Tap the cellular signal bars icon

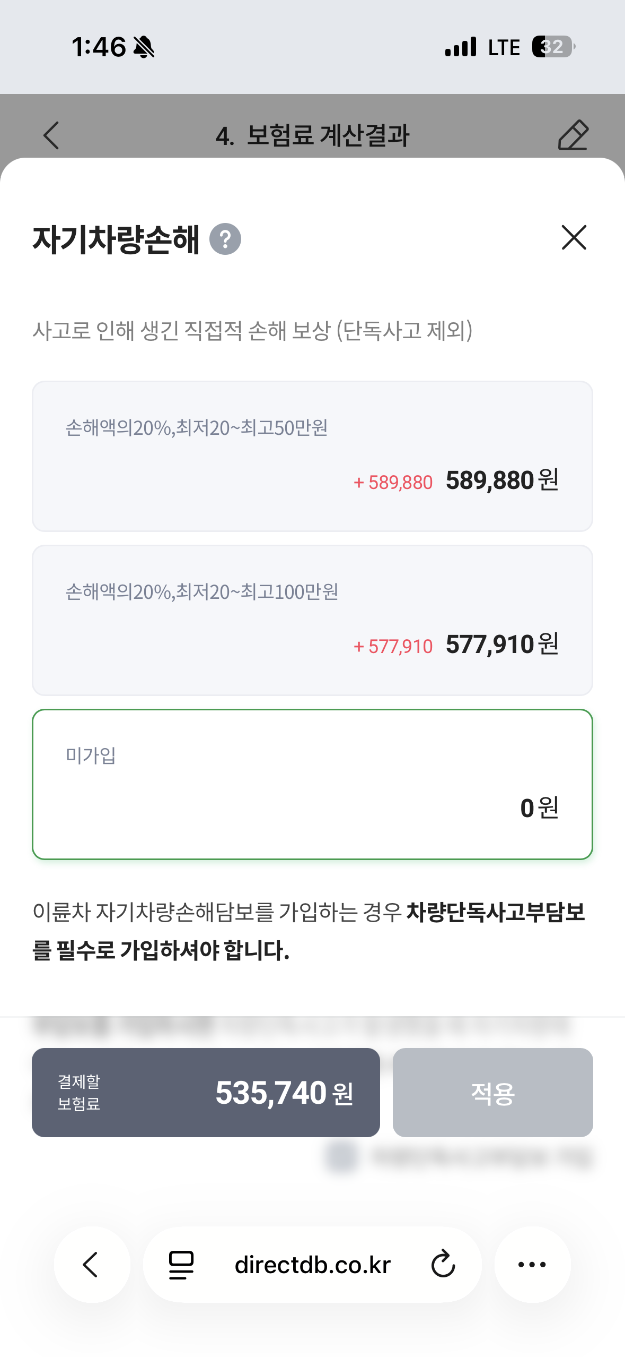[461, 47]
